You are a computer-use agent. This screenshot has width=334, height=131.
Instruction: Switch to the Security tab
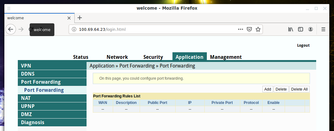click(x=153, y=57)
